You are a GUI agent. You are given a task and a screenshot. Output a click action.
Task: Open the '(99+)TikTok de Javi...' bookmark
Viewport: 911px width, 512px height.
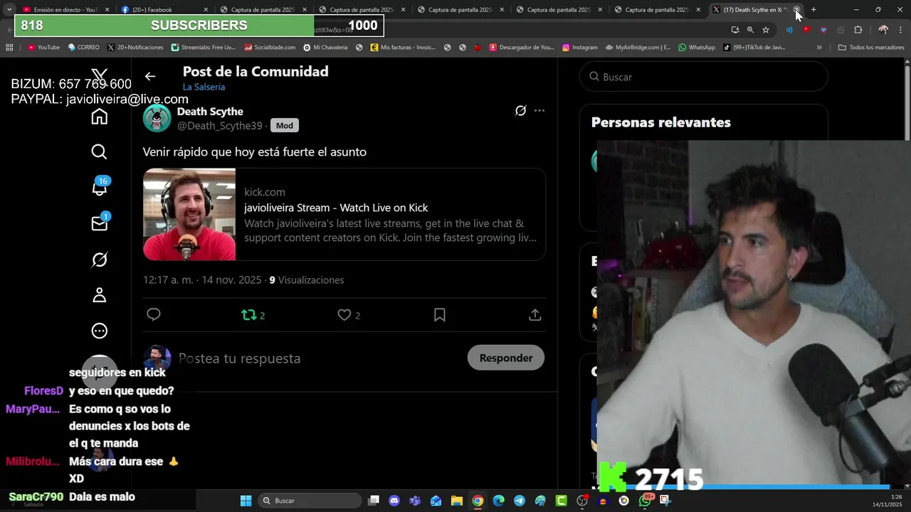click(754, 48)
